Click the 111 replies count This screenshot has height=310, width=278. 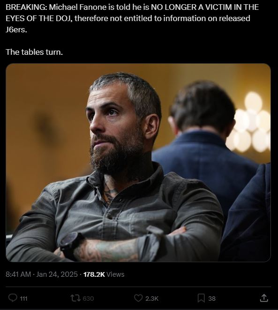pyautogui.click(x=24, y=298)
